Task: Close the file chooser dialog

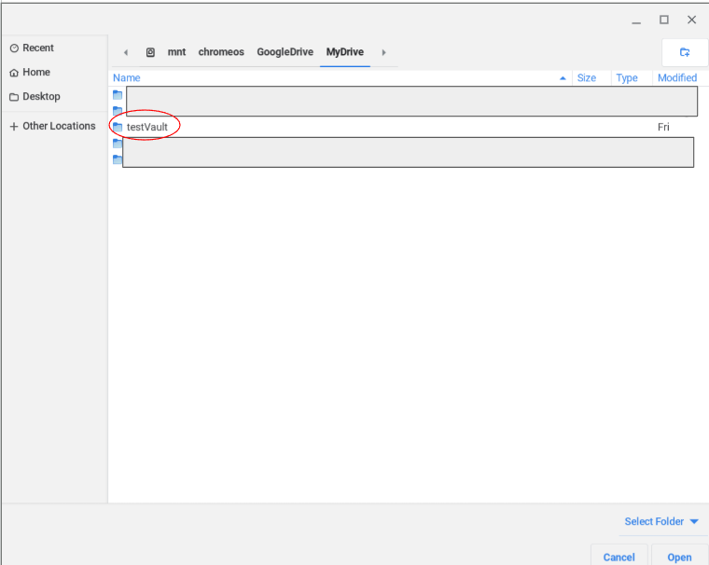Action: (691, 20)
